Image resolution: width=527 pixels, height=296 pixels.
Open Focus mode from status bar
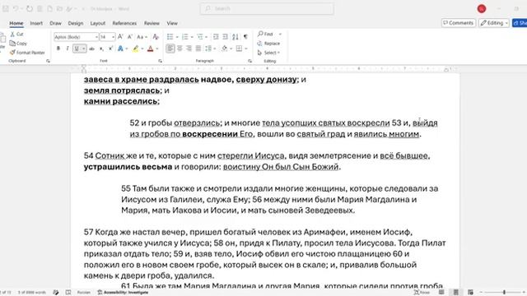point(422,293)
